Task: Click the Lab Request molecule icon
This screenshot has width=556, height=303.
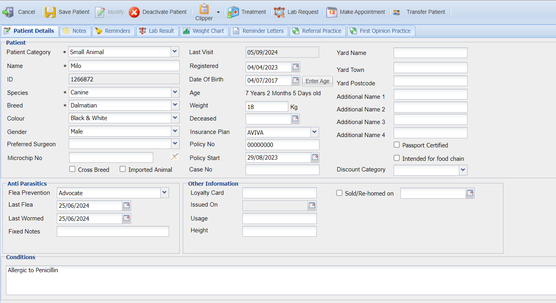Action: (279, 12)
